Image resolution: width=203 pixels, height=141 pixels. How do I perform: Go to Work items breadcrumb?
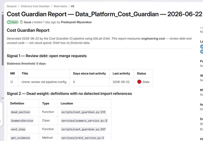click(60, 6)
